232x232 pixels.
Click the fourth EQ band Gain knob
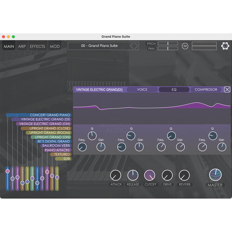tap(222, 147)
